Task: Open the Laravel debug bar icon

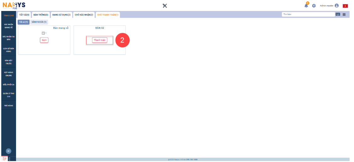Action: tap(4, 159)
